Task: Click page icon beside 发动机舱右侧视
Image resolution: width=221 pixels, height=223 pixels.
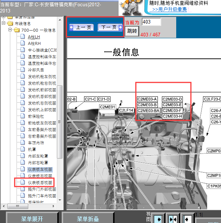Action: (x=22, y=83)
